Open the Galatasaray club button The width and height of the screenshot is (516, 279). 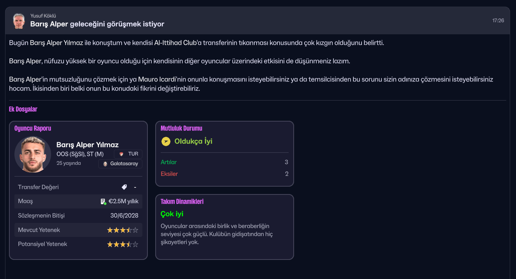[120, 164]
